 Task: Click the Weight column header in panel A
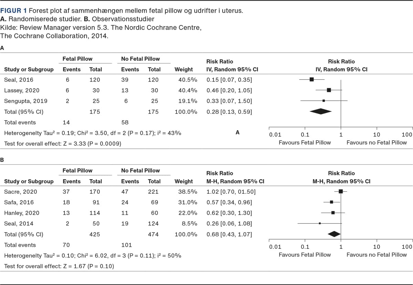(184, 69)
